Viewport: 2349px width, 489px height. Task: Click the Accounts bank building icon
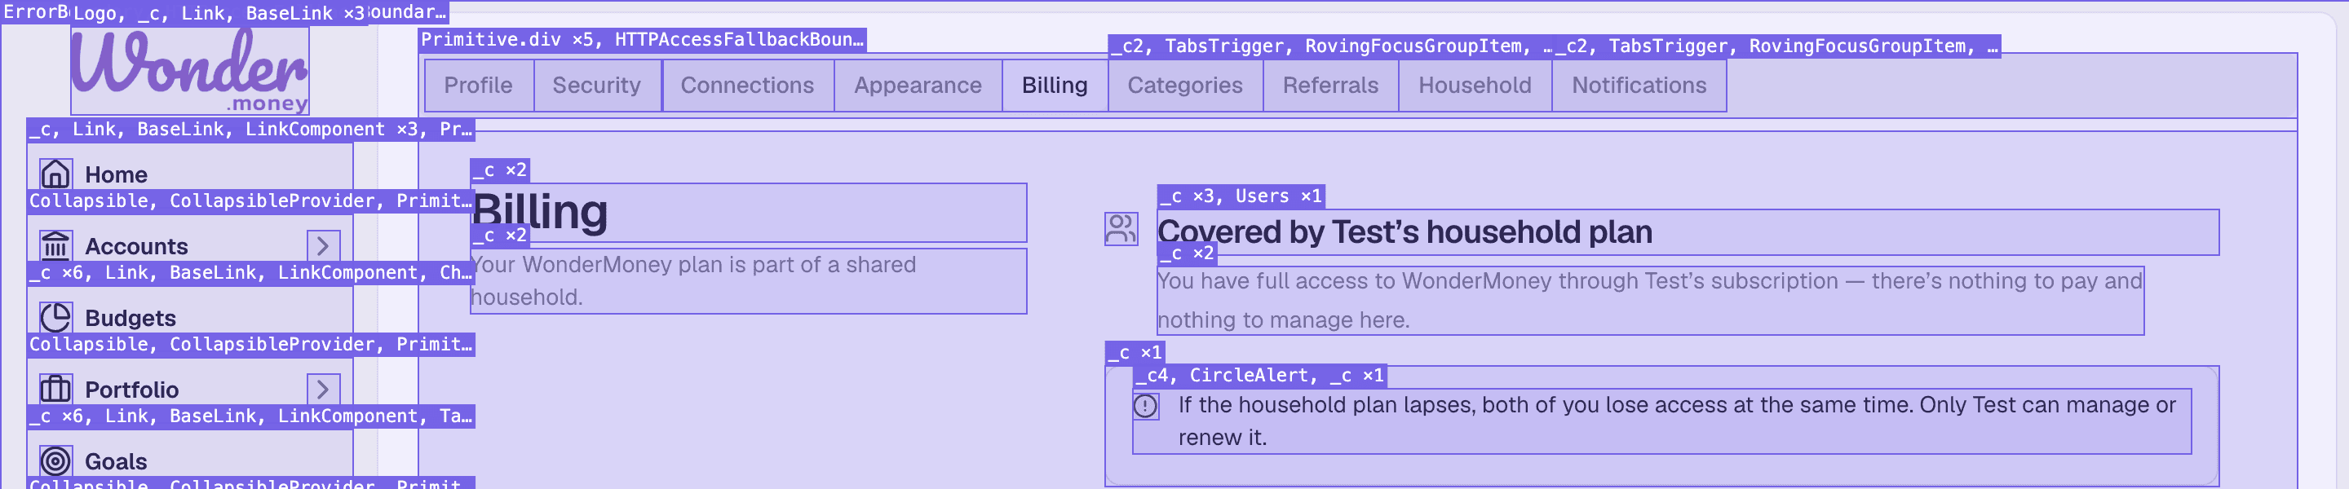coord(55,246)
